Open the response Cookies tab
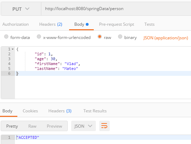This screenshot has height=144, width=191. (x=30, y=111)
